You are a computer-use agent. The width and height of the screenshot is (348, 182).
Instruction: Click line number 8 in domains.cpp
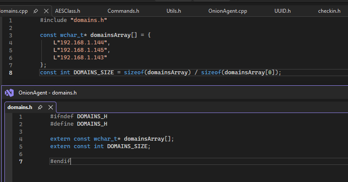(x=11, y=73)
